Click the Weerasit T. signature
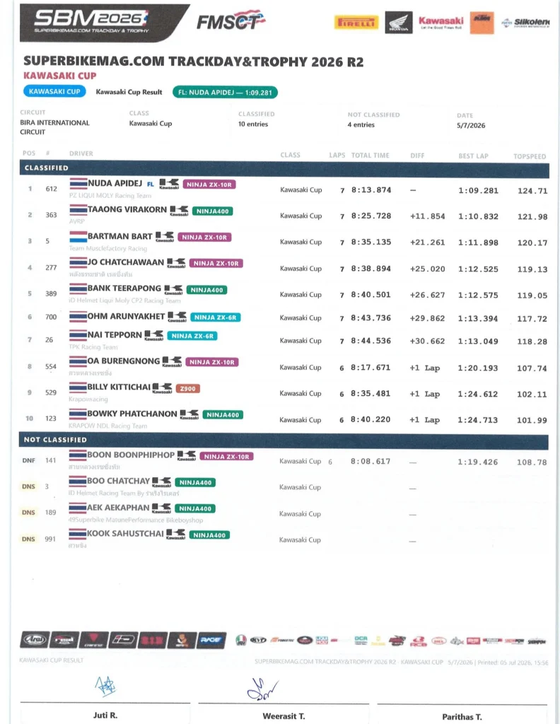Screen dimensions: 560x724 [x=262, y=689]
